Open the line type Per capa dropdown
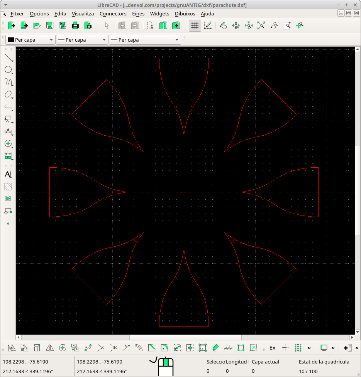This screenshot has width=361, height=377. pos(145,40)
